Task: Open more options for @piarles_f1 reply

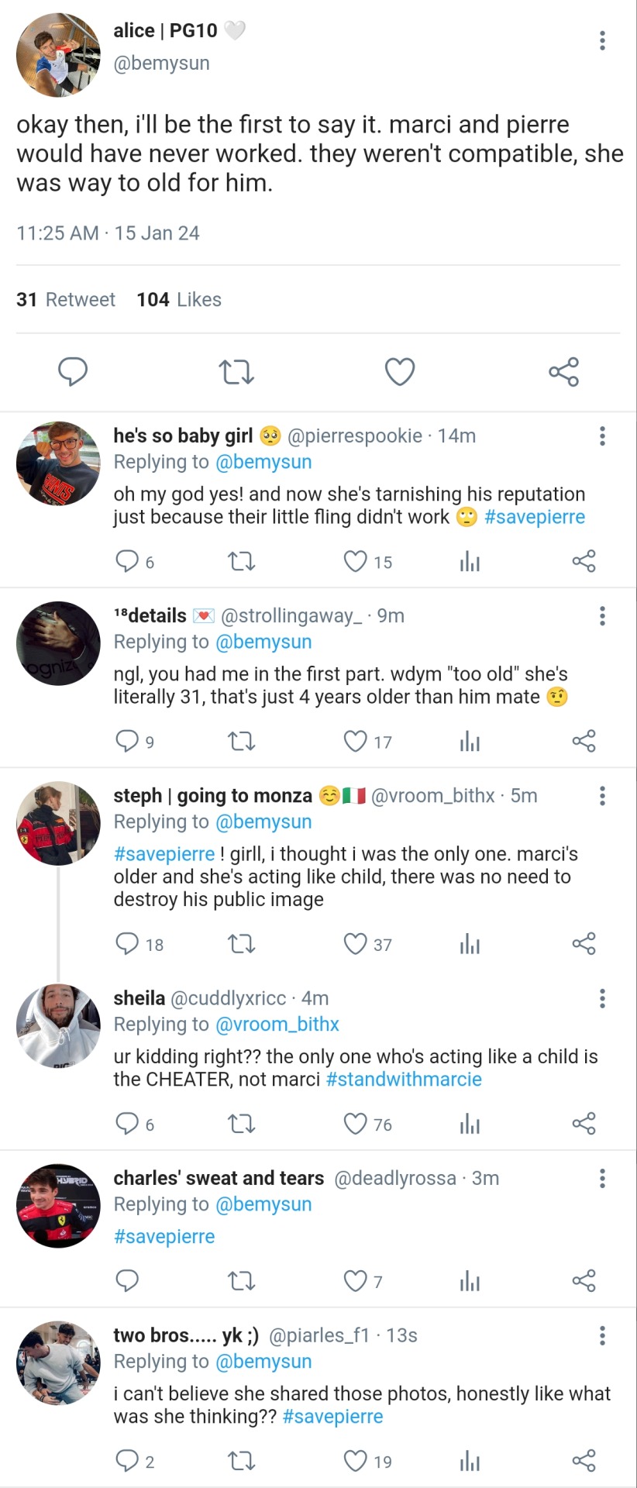Action: coord(602,1335)
